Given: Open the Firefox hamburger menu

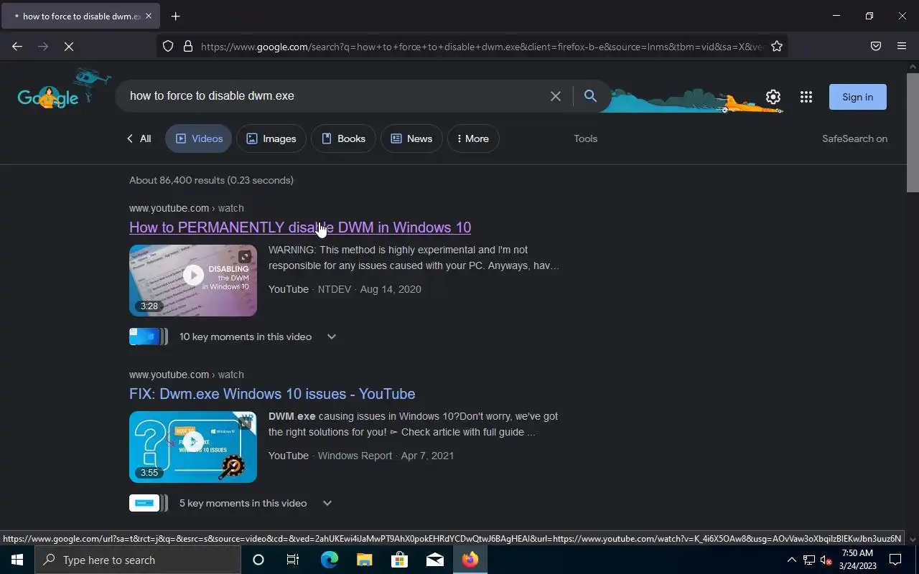Looking at the screenshot, I should [x=902, y=47].
